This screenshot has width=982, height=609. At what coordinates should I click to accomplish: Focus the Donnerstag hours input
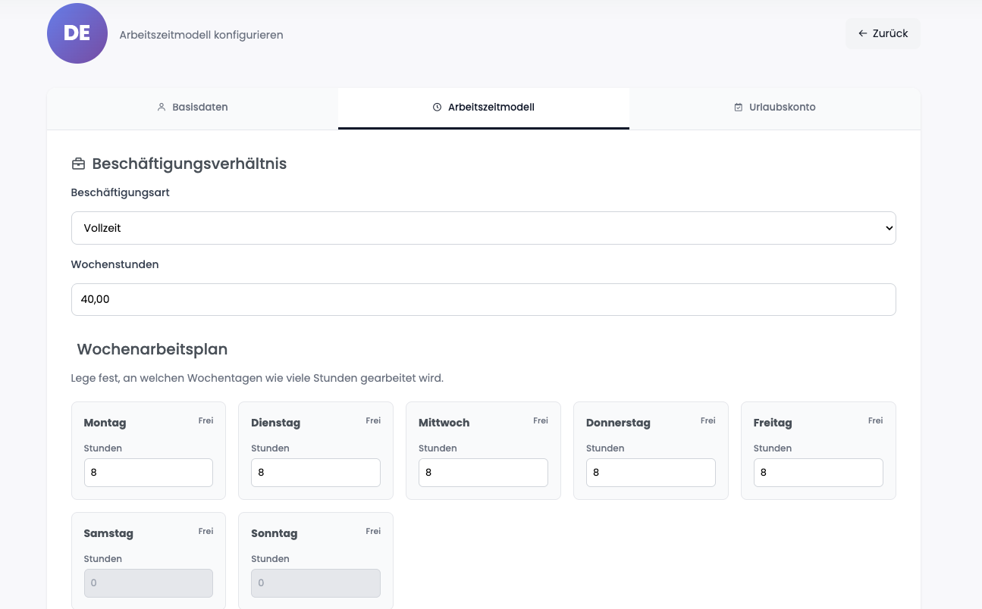point(651,473)
